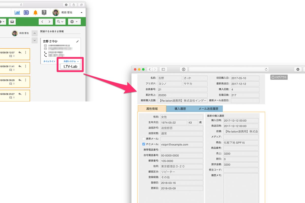Switch to the 購入履歴 tab
The image size is (305, 203).
tap(180, 109)
